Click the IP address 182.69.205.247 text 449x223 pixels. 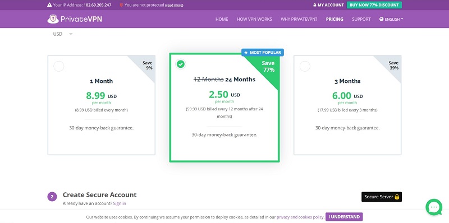pyautogui.click(x=98, y=5)
